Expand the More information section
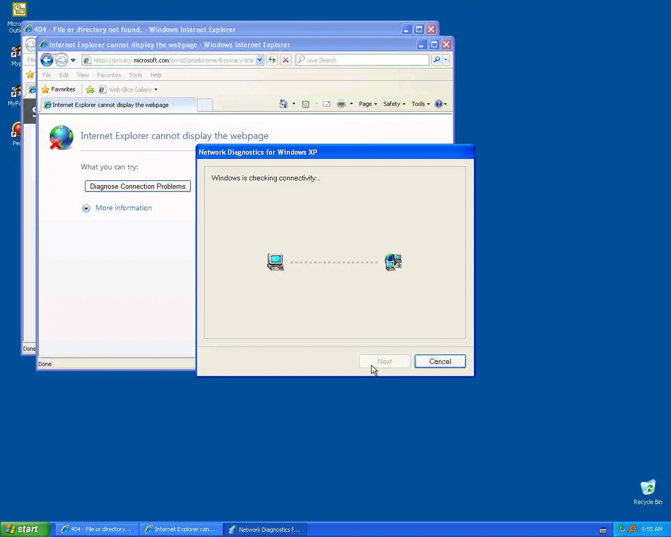Screen dimensions: 671x537 117,208
